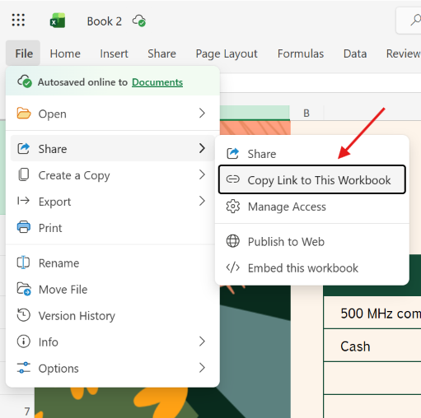The image size is (421, 418).
Task: Select Manage Access in submenu
Action: (312, 207)
